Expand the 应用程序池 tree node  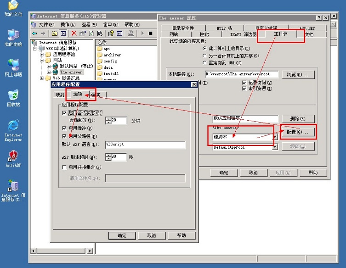coord(42,55)
